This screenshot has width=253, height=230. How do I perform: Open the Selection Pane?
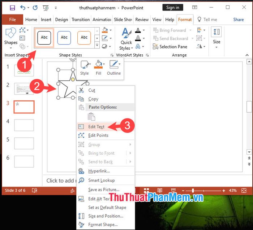(x=170, y=47)
